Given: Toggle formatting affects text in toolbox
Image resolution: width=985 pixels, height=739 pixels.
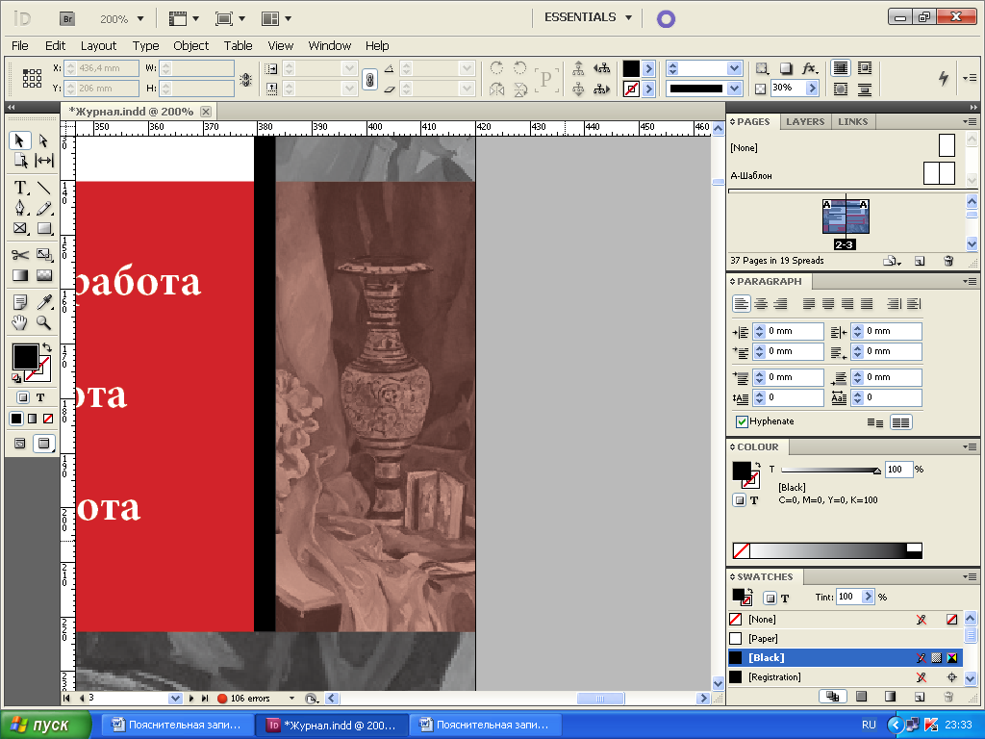Looking at the screenshot, I should tap(40, 397).
